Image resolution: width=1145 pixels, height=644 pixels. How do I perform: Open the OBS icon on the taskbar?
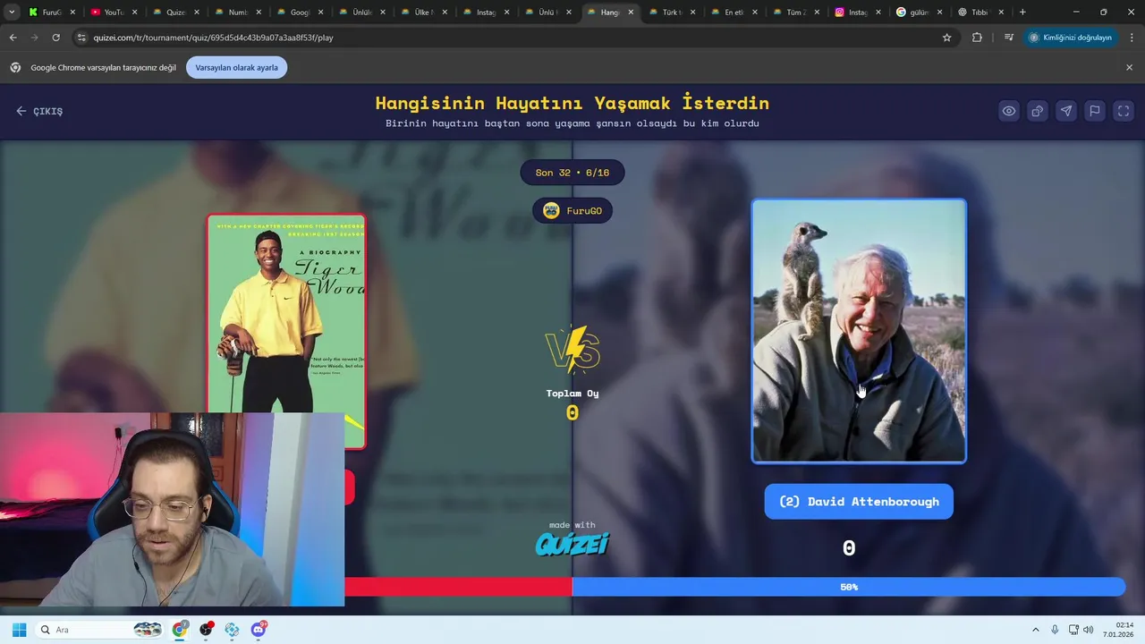click(x=207, y=630)
